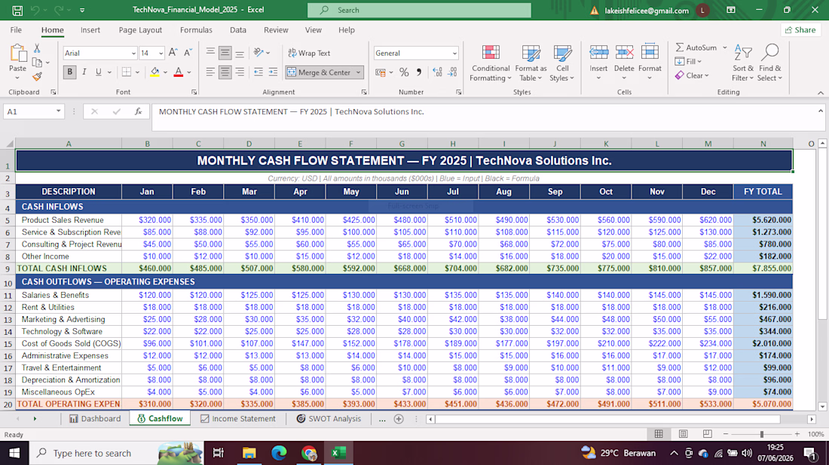Image resolution: width=829 pixels, height=465 pixels.
Task: Open Cell Styles gallery
Action: [x=562, y=63]
